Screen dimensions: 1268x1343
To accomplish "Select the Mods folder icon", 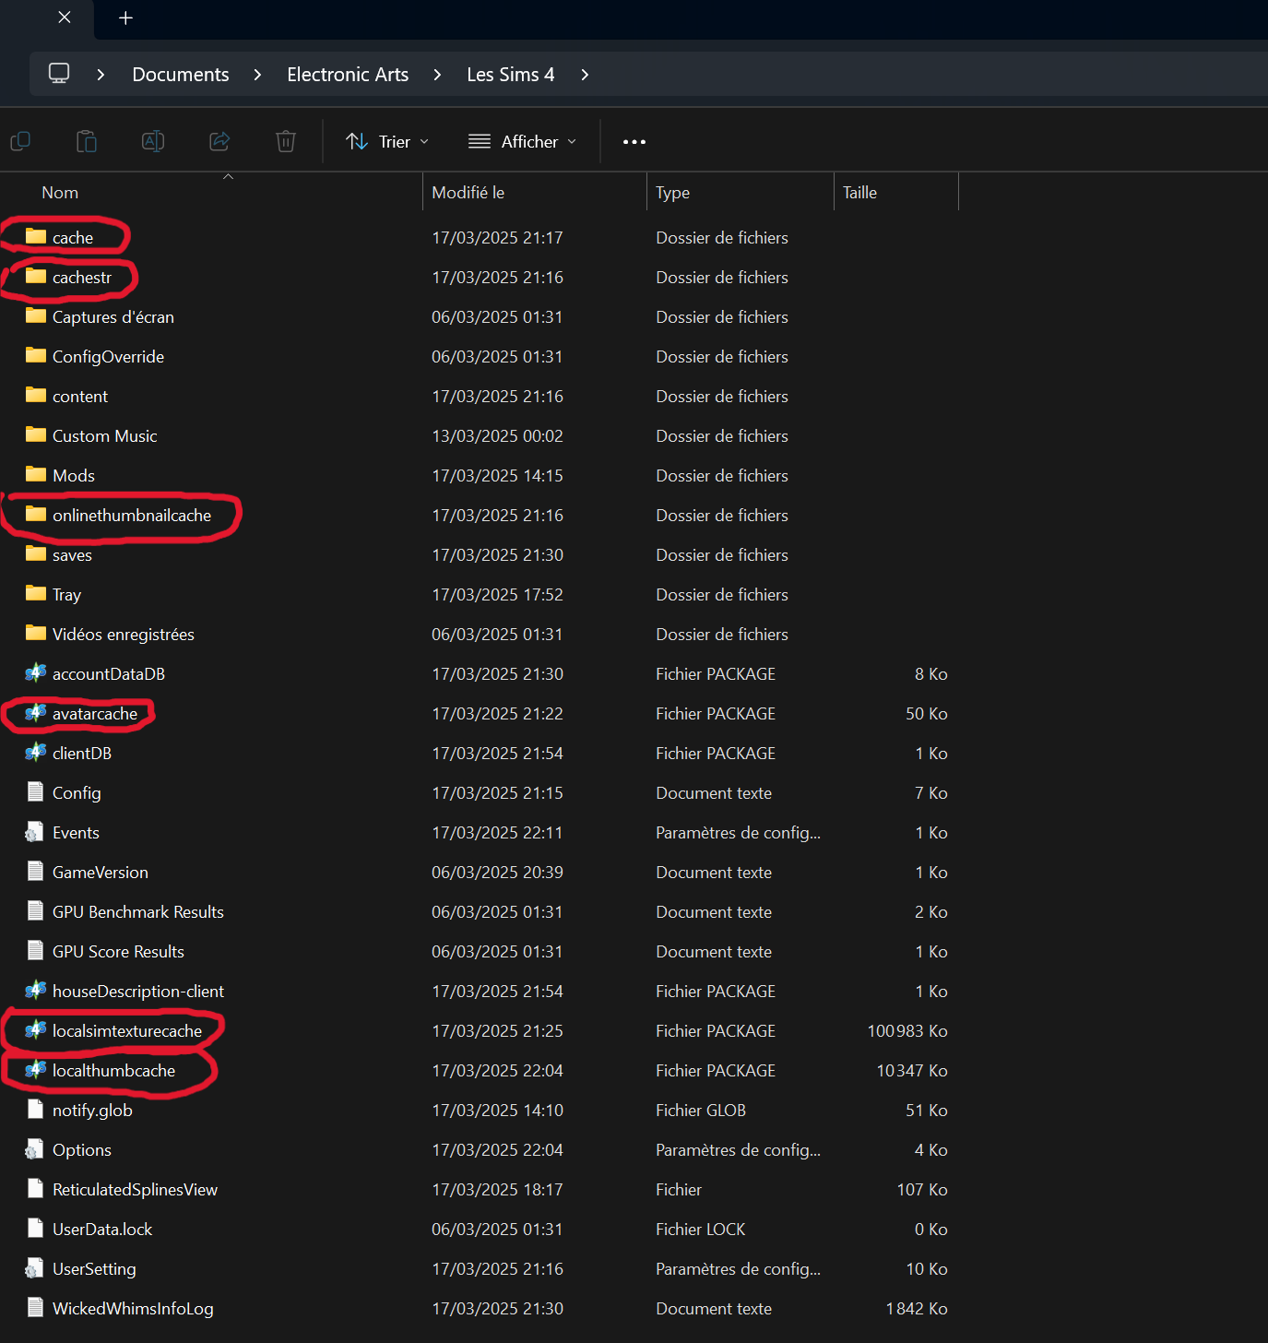I will pos(36,474).
